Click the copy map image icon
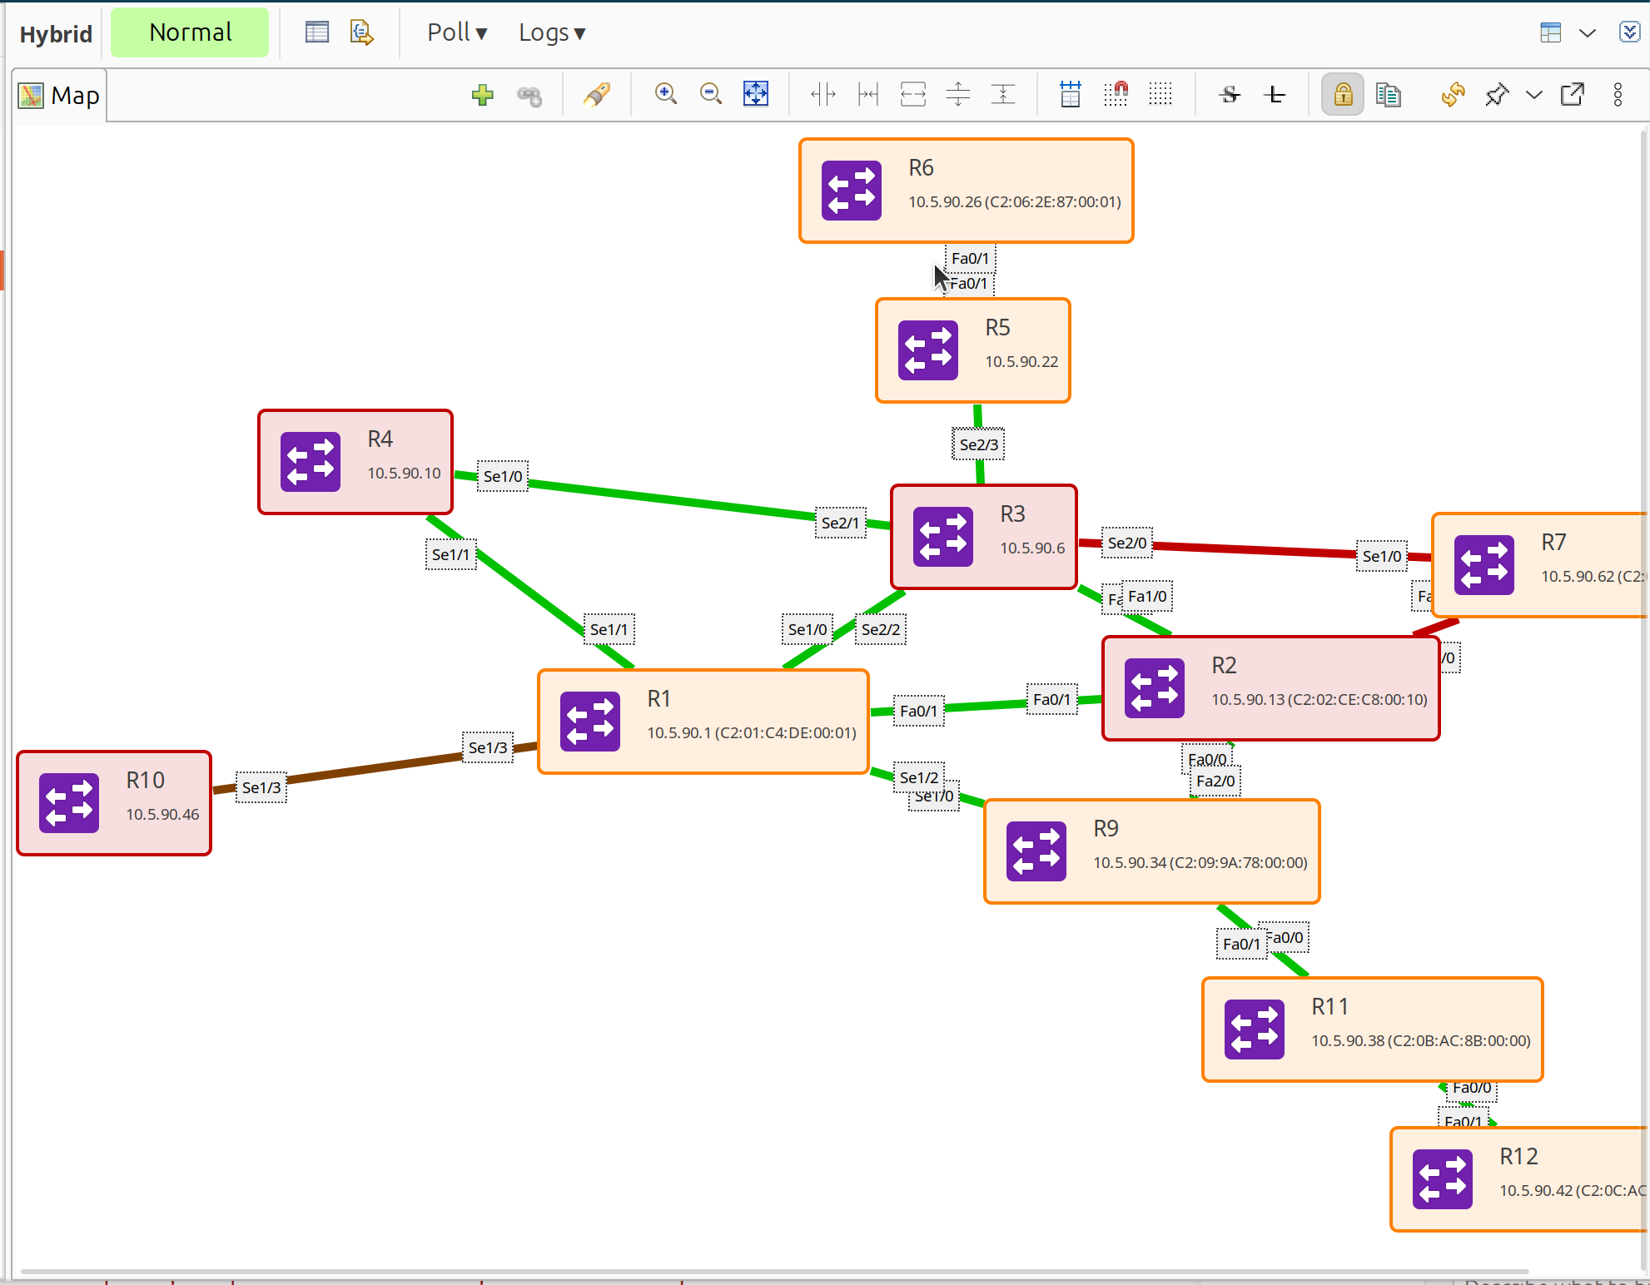This screenshot has height=1285, width=1650. (x=1388, y=94)
